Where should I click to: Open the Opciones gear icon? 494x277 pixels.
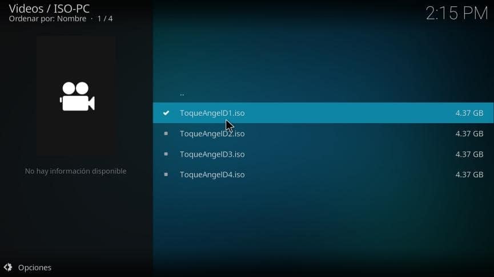(8, 267)
